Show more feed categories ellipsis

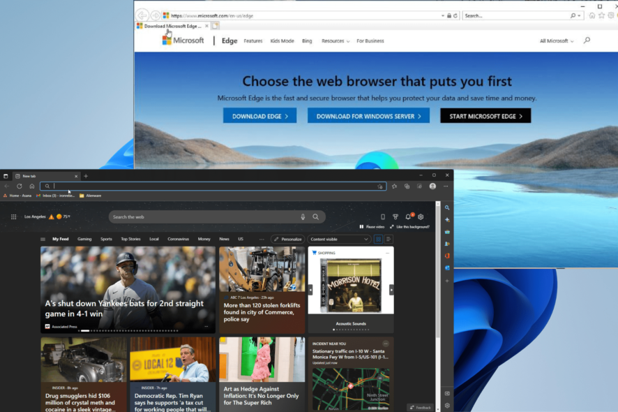[262, 239]
